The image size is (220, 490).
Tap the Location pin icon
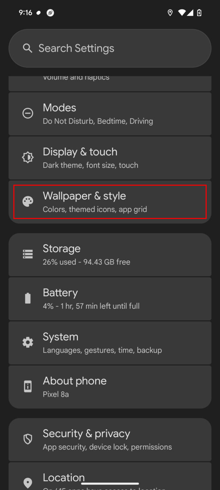27,483
